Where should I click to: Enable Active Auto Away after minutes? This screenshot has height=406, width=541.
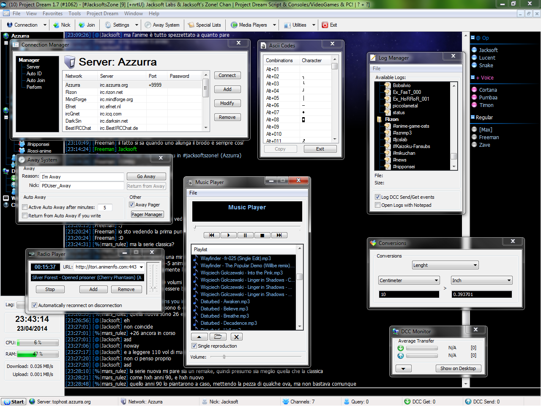25,207
